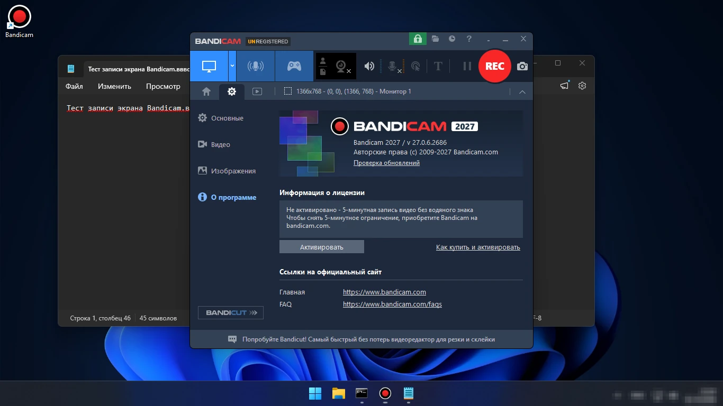This screenshot has height=406, width=723.
Task: Open the video list tab
Action: (x=257, y=91)
